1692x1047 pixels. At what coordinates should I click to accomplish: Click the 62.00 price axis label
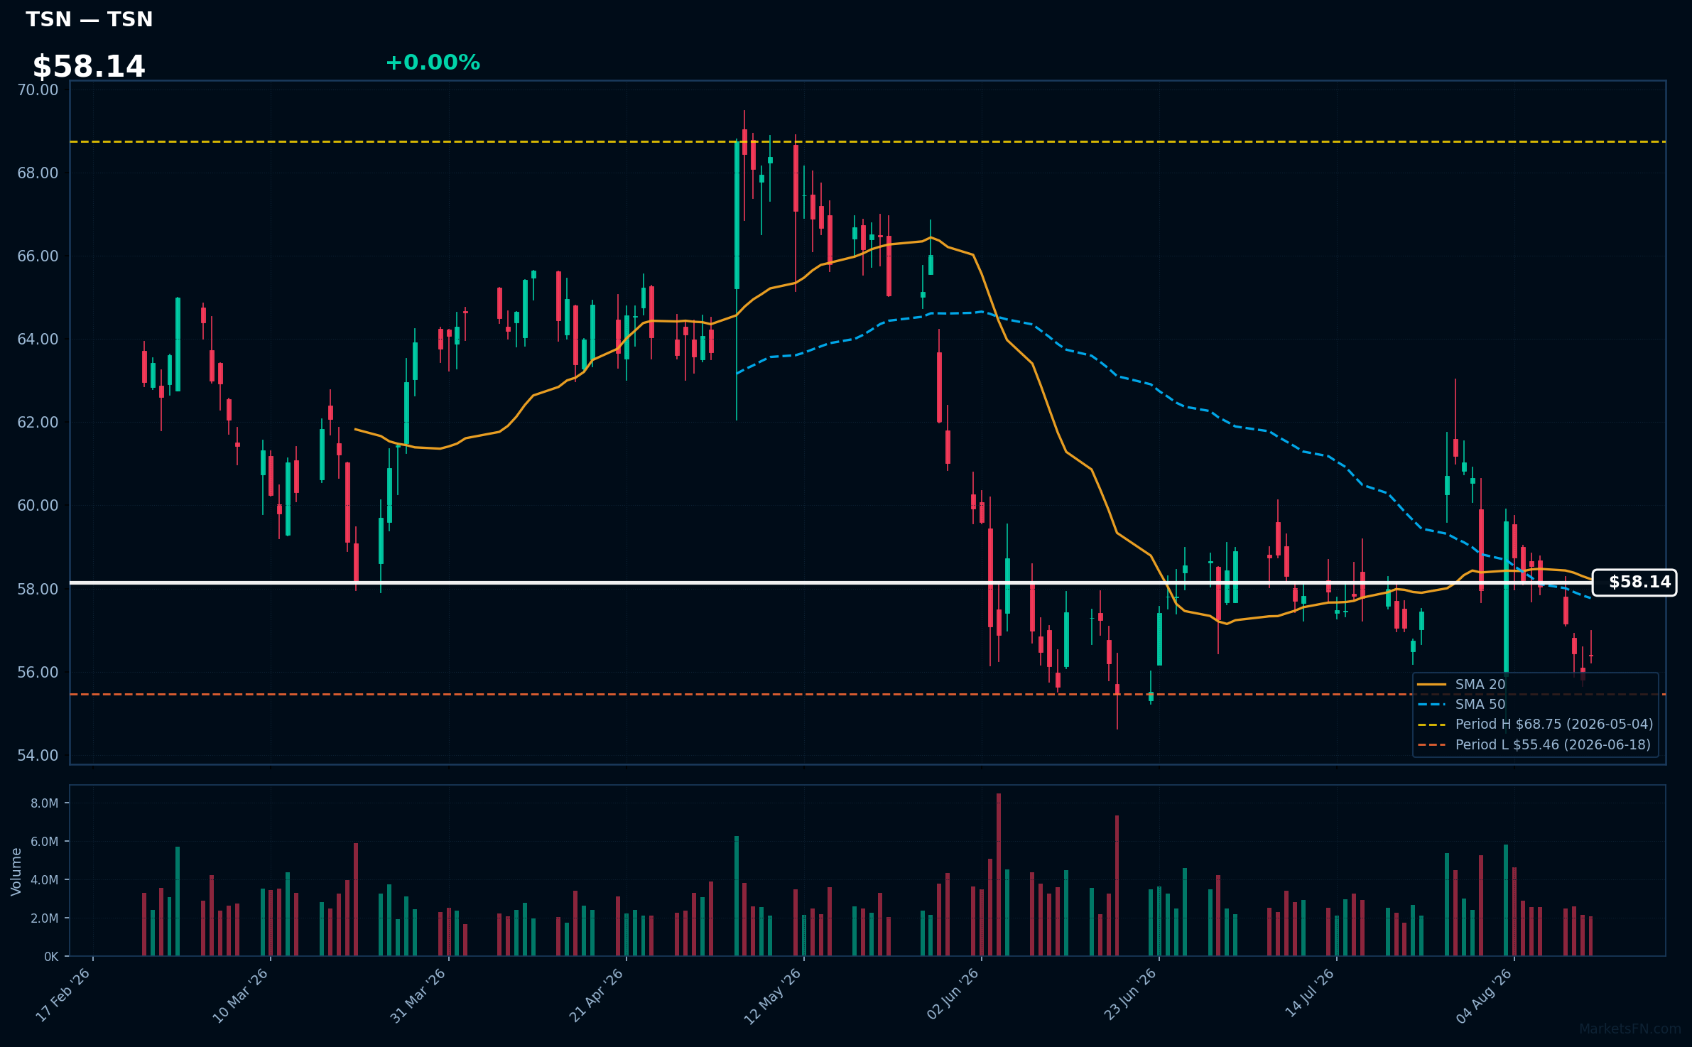pyautogui.click(x=38, y=423)
